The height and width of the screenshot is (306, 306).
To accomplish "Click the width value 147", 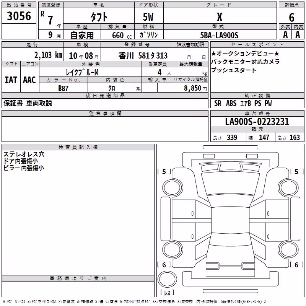I will 264,137.
